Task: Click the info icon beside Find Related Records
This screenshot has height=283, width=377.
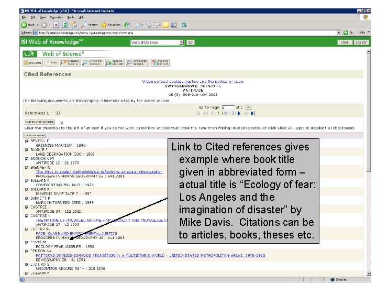Action: click(61, 123)
